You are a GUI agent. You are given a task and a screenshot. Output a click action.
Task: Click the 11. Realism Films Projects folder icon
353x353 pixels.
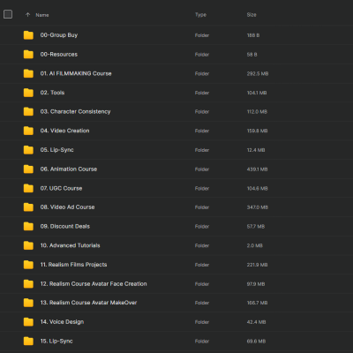[x=28, y=265]
